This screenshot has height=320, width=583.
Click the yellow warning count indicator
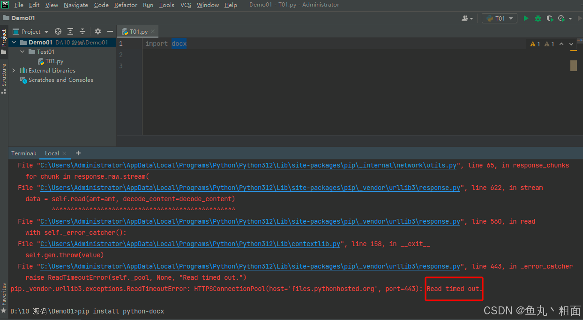[x=535, y=44]
